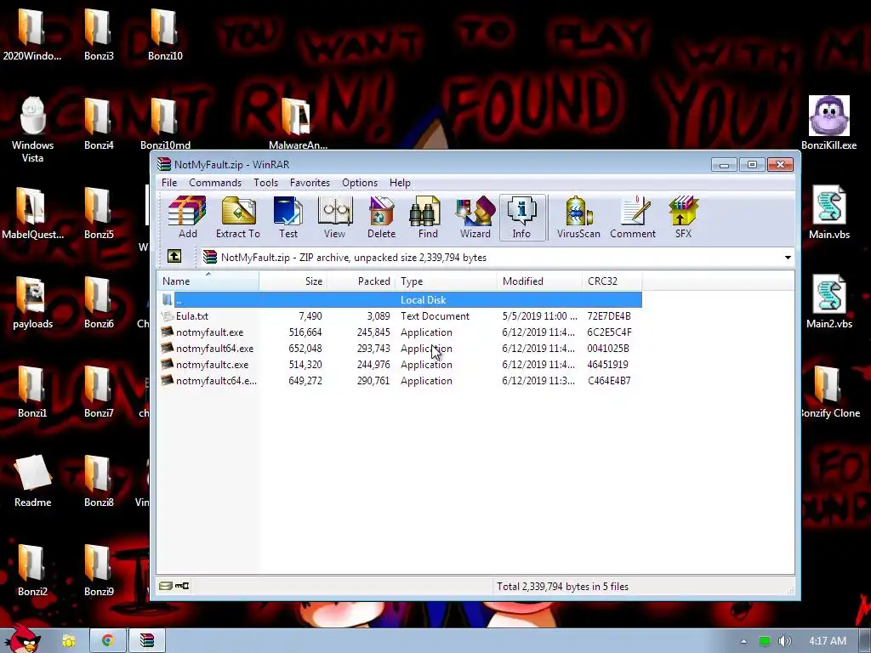Image resolution: width=871 pixels, height=653 pixels.
Task: Select the Bonzi9 desktop folder
Action: click(99, 571)
